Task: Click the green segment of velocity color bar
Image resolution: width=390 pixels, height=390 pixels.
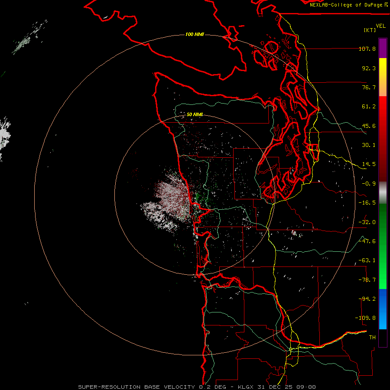Action: pos(383,246)
